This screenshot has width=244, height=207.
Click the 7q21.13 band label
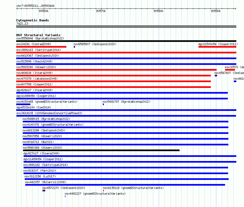[x=22, y=24]
